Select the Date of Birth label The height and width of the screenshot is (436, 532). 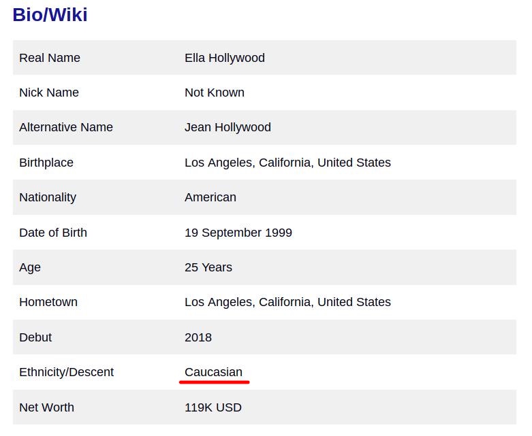coord(53,233)
